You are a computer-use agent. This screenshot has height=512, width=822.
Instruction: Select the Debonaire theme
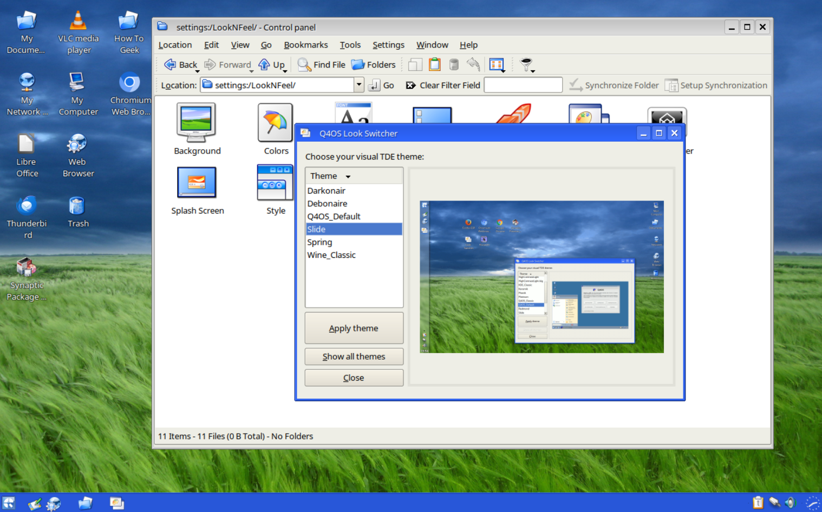pyautogui.click(x=354, y=203)
